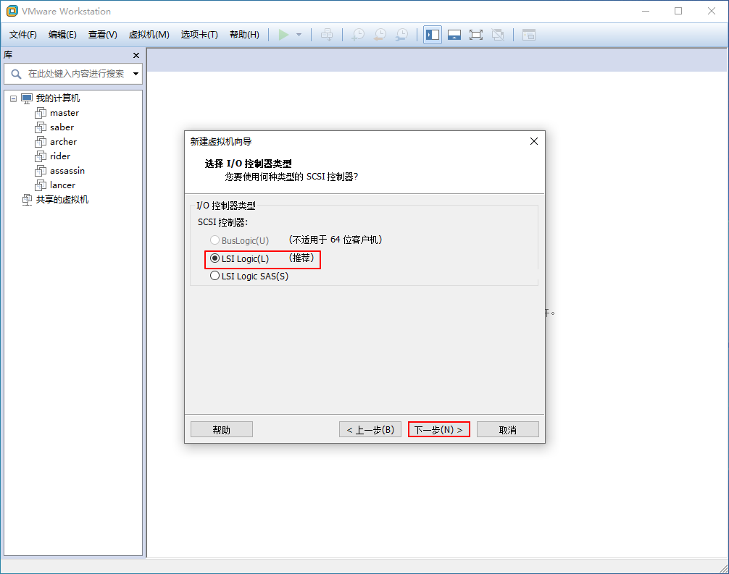Click the green power on play button
729x574 pixels.
pos(283,35)
